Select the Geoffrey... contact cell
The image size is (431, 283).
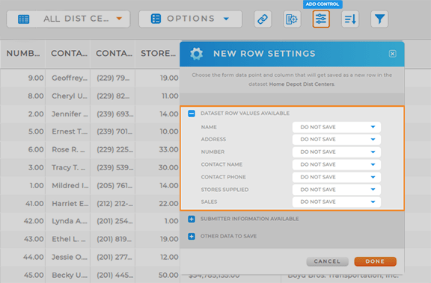click(68, 78)
